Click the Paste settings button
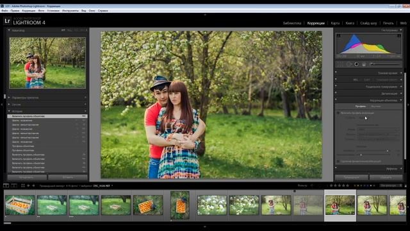This screenshot has height=231, width=410. pyautogui.click(x=68, y=177)
